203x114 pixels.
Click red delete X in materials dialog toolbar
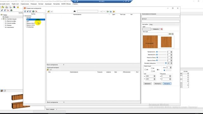point(36,11)
